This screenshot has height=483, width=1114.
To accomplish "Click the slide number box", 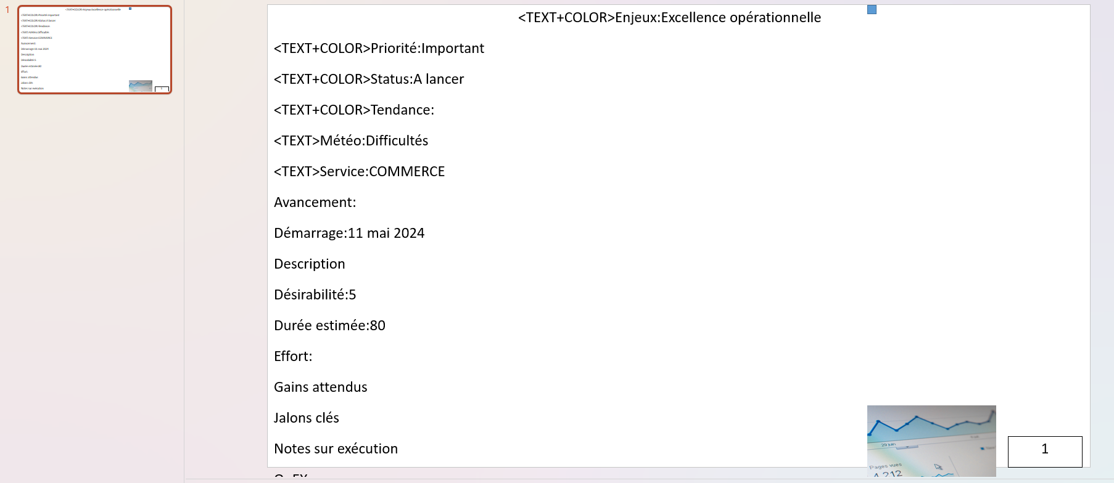I will point(1044,451).
